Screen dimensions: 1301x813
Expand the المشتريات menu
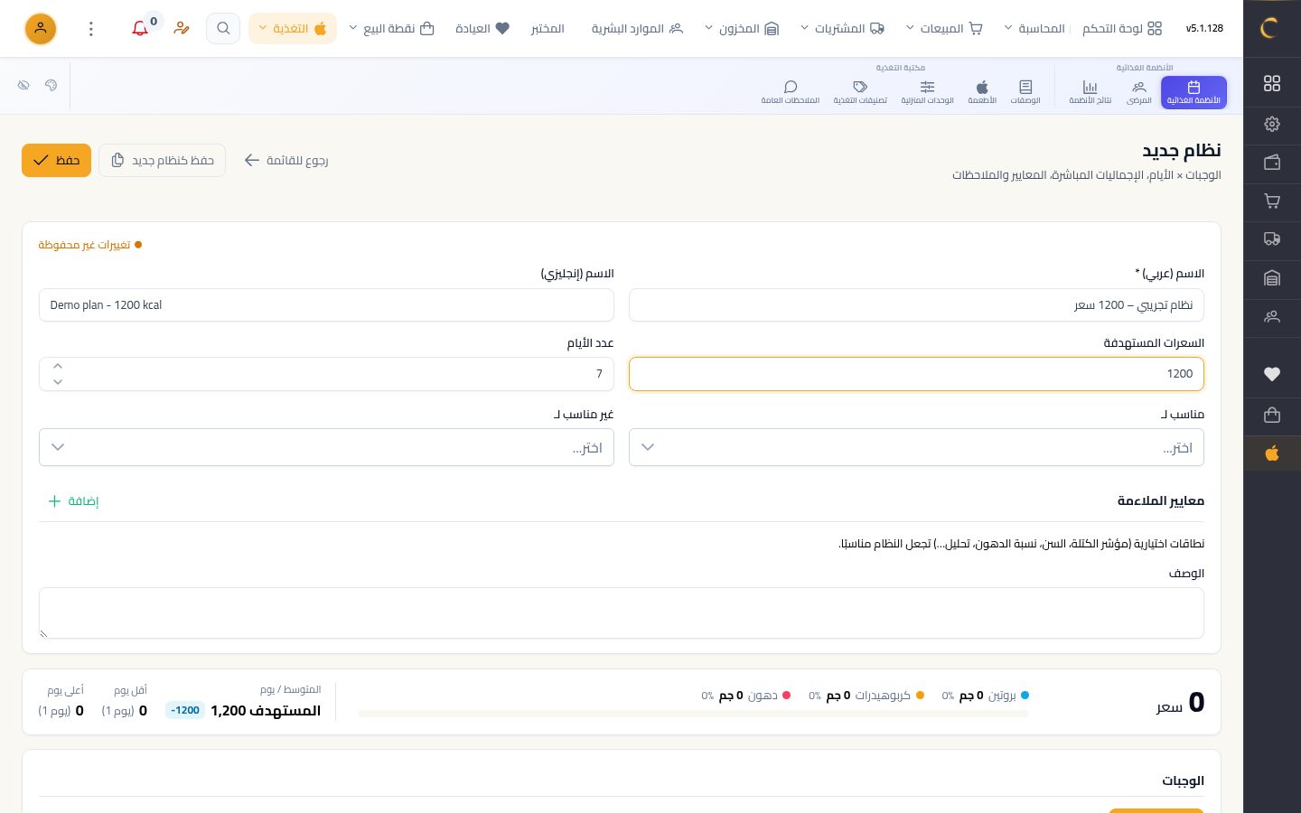(842, 29)
